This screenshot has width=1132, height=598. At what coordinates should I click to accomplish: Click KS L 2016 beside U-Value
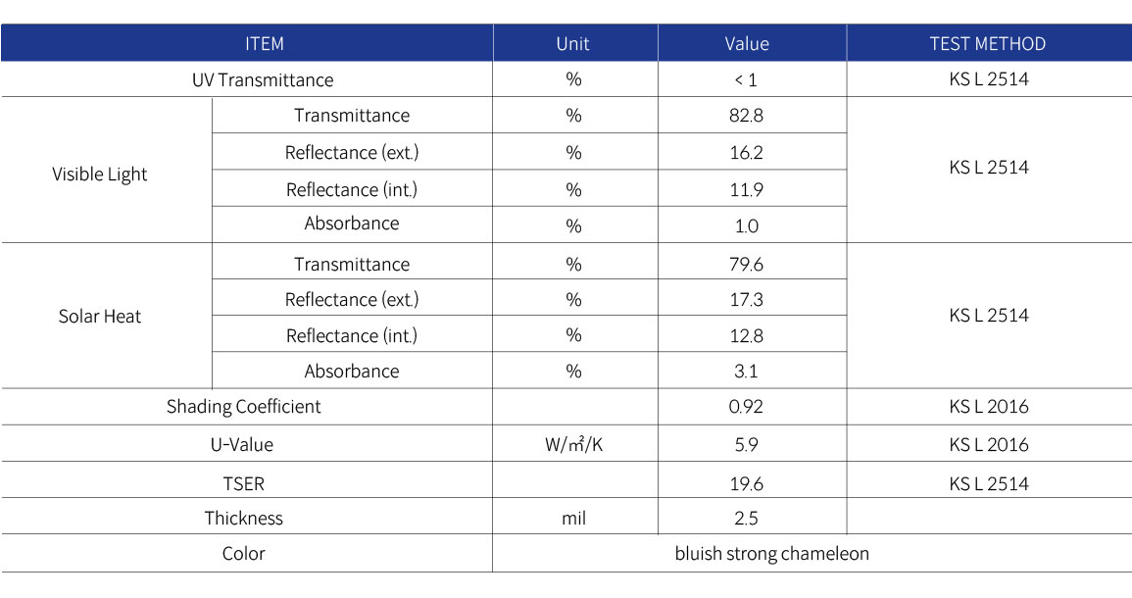pos(989,445)
